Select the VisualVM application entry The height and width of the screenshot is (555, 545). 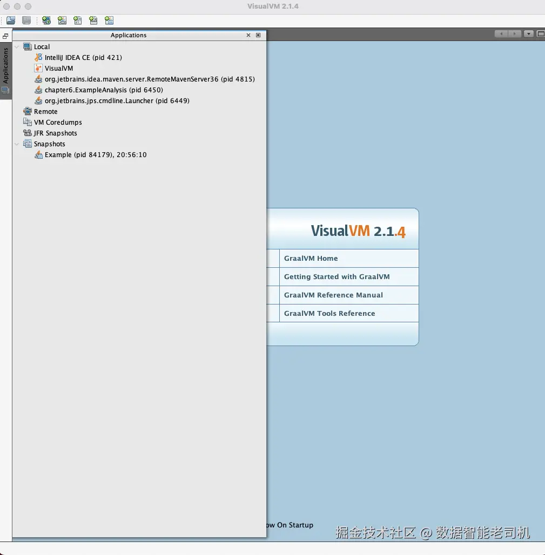tap(58, 69)
